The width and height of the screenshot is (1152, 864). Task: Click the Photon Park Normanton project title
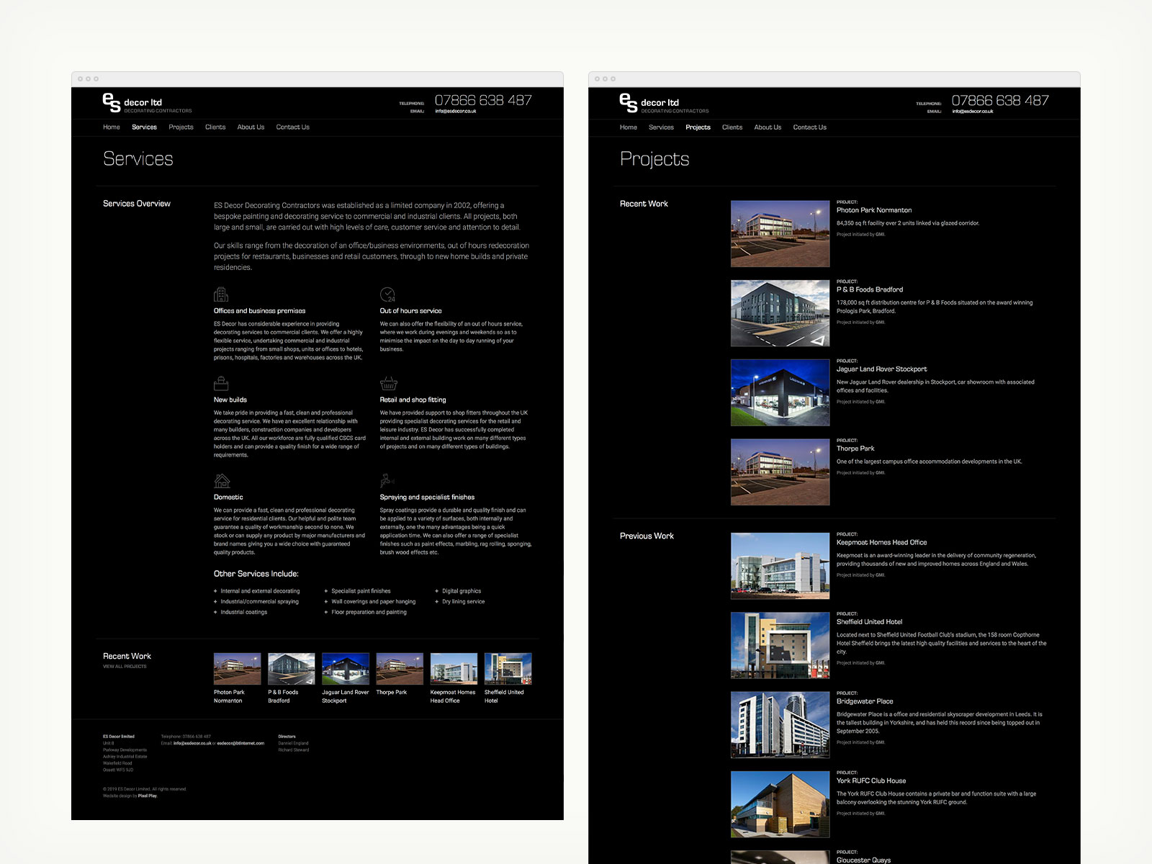pyautogui.click(x=874, y=210)
